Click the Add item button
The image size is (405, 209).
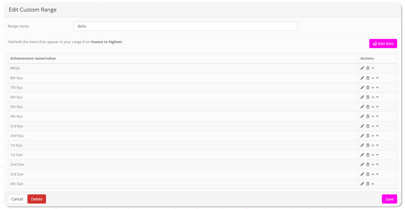tap(383, 43)
